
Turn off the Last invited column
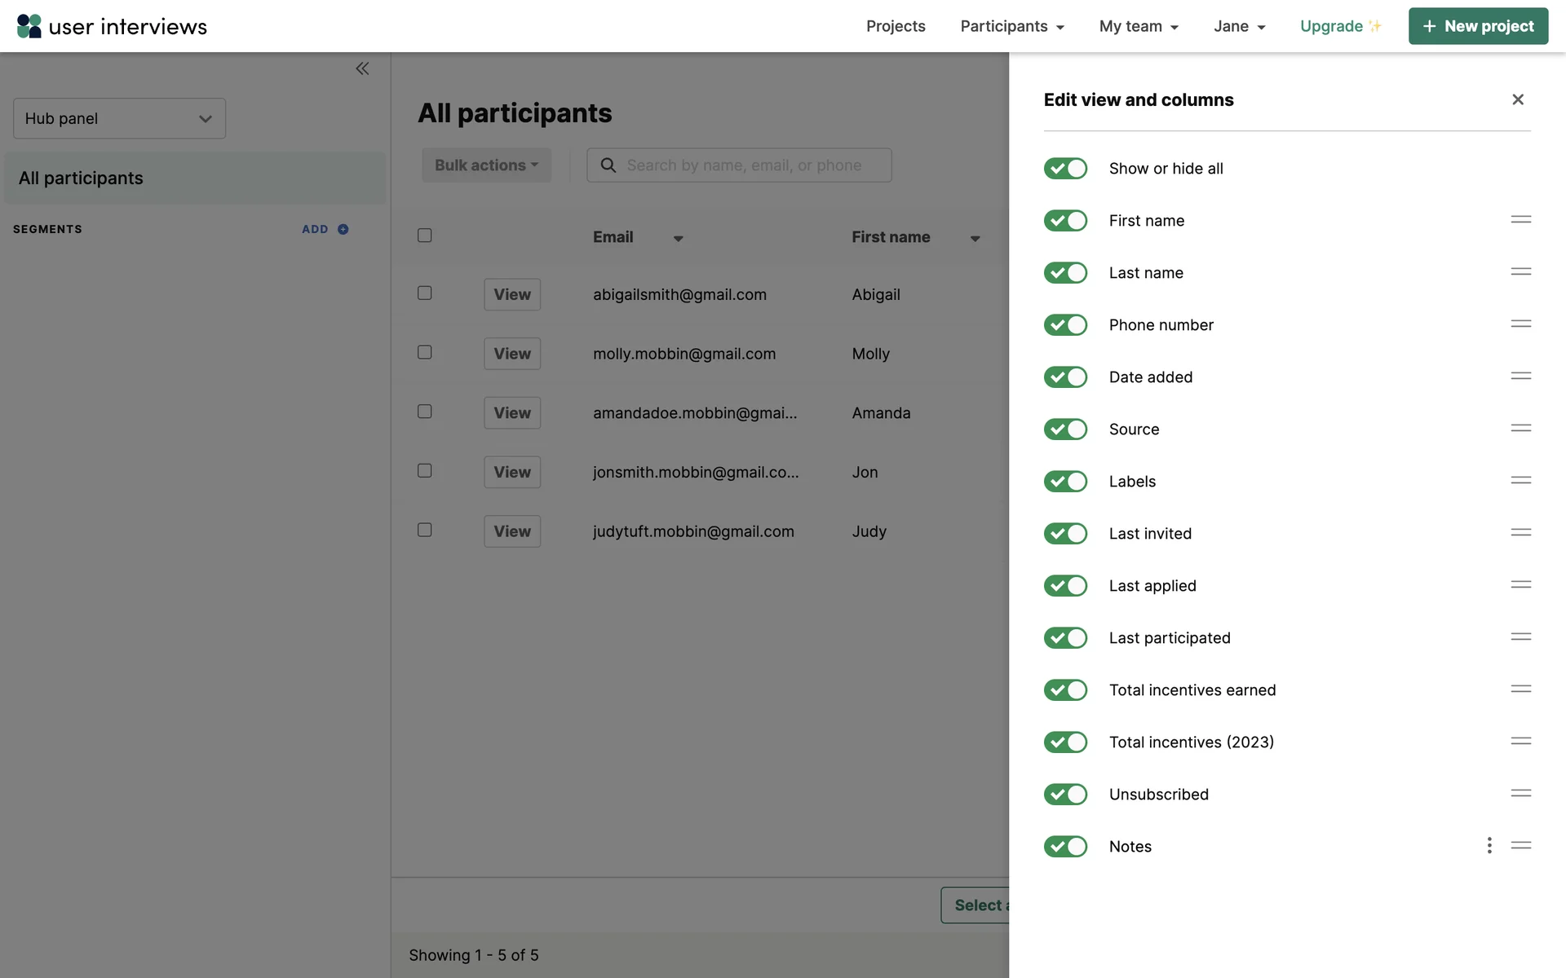tap(1065, 534)
